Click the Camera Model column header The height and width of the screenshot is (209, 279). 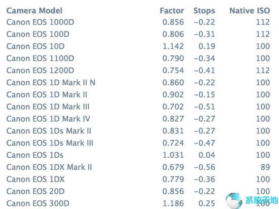tap(34, 11)
